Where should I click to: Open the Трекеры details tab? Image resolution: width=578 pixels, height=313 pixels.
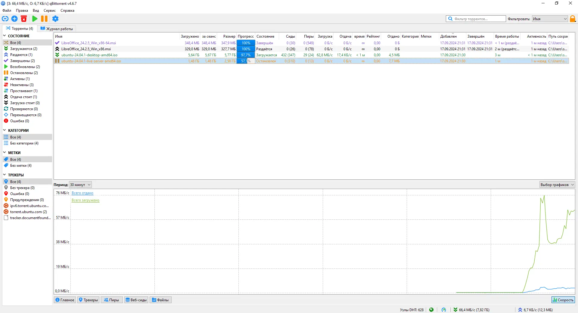click(x=88, y=300)
